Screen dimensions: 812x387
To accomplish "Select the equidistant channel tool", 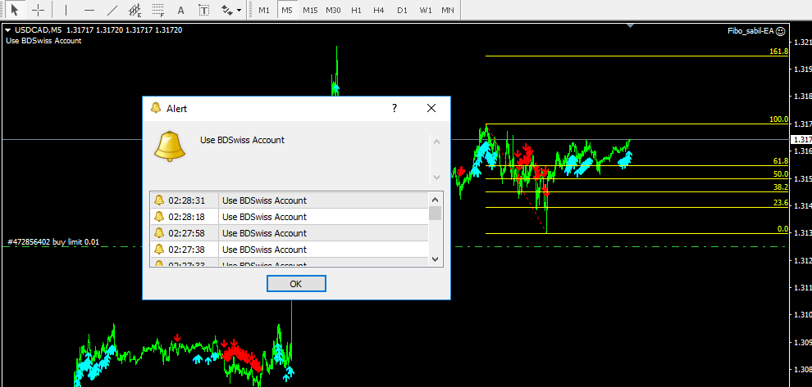I will click(135, 10).
